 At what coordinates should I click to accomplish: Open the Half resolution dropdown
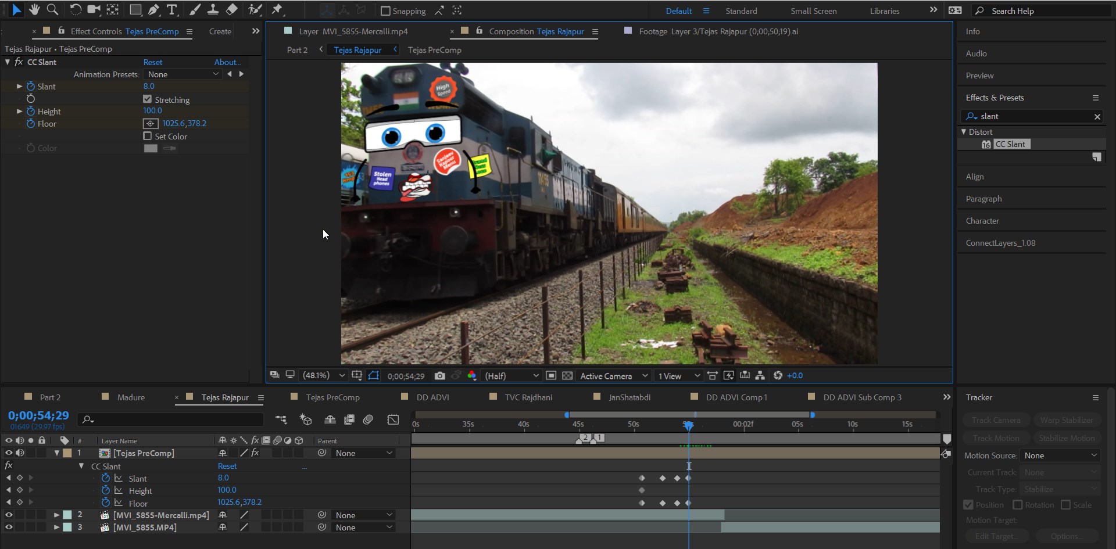(512, 376)
